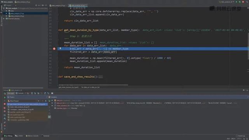Open the TODO tool window bottom tab

pyautogui.click(x=19, y=136)
